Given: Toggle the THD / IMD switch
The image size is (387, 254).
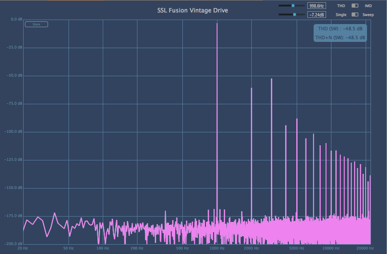Looking at the screenshot, I should click(x=355, y=6).
